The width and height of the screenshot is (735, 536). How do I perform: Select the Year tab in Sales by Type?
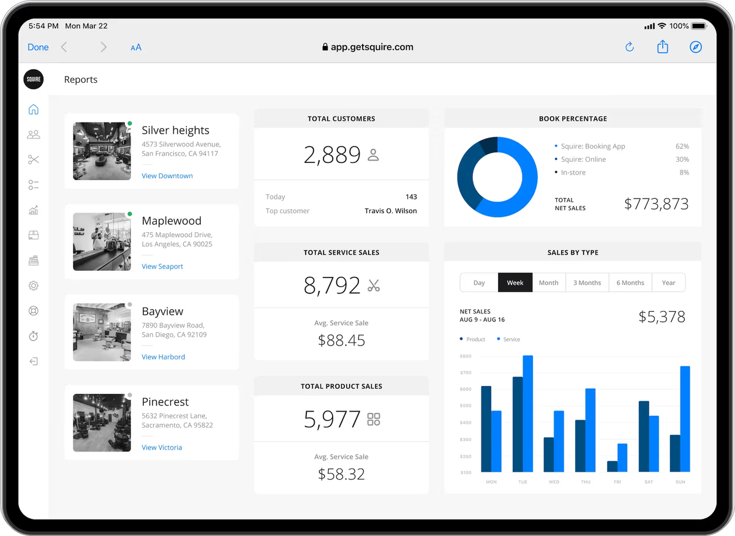click(x=668, y=282)
